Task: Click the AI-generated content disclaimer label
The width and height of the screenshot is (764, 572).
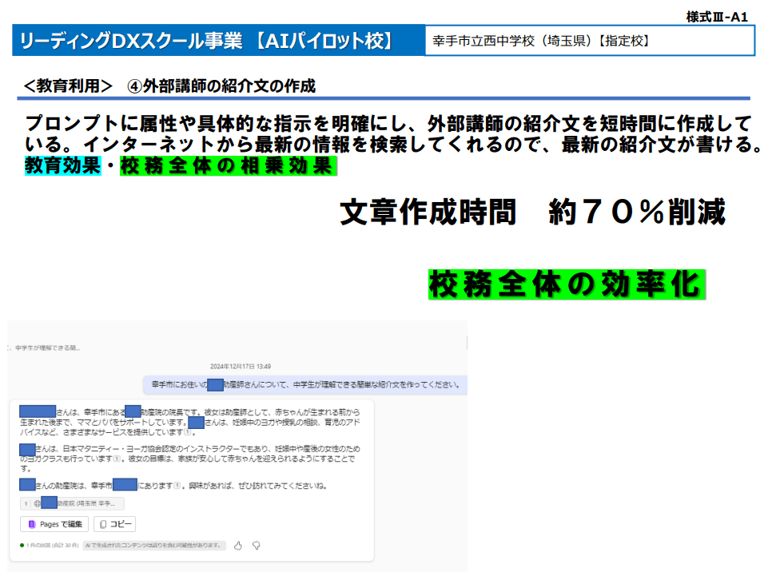Action: coord(153,544)
